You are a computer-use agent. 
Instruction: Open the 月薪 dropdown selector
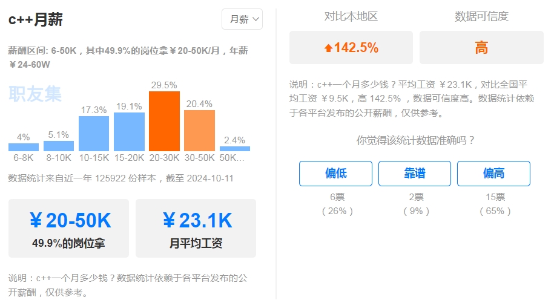pos(242,19)
